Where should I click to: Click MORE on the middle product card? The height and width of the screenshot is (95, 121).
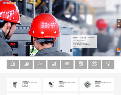tap(61, 86)
